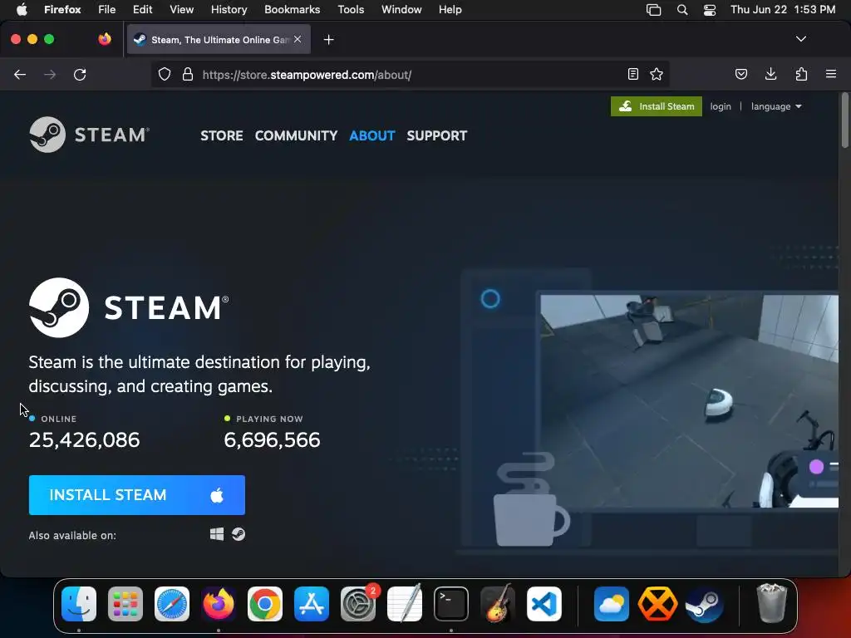Open the App Store from the dock

(312, 604)
